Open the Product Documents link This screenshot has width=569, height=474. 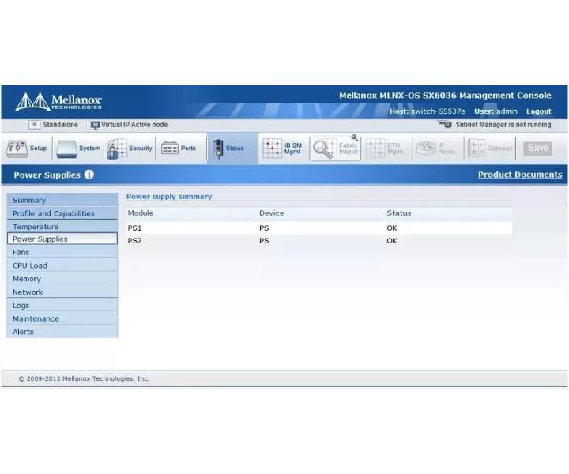pos(520,175)
